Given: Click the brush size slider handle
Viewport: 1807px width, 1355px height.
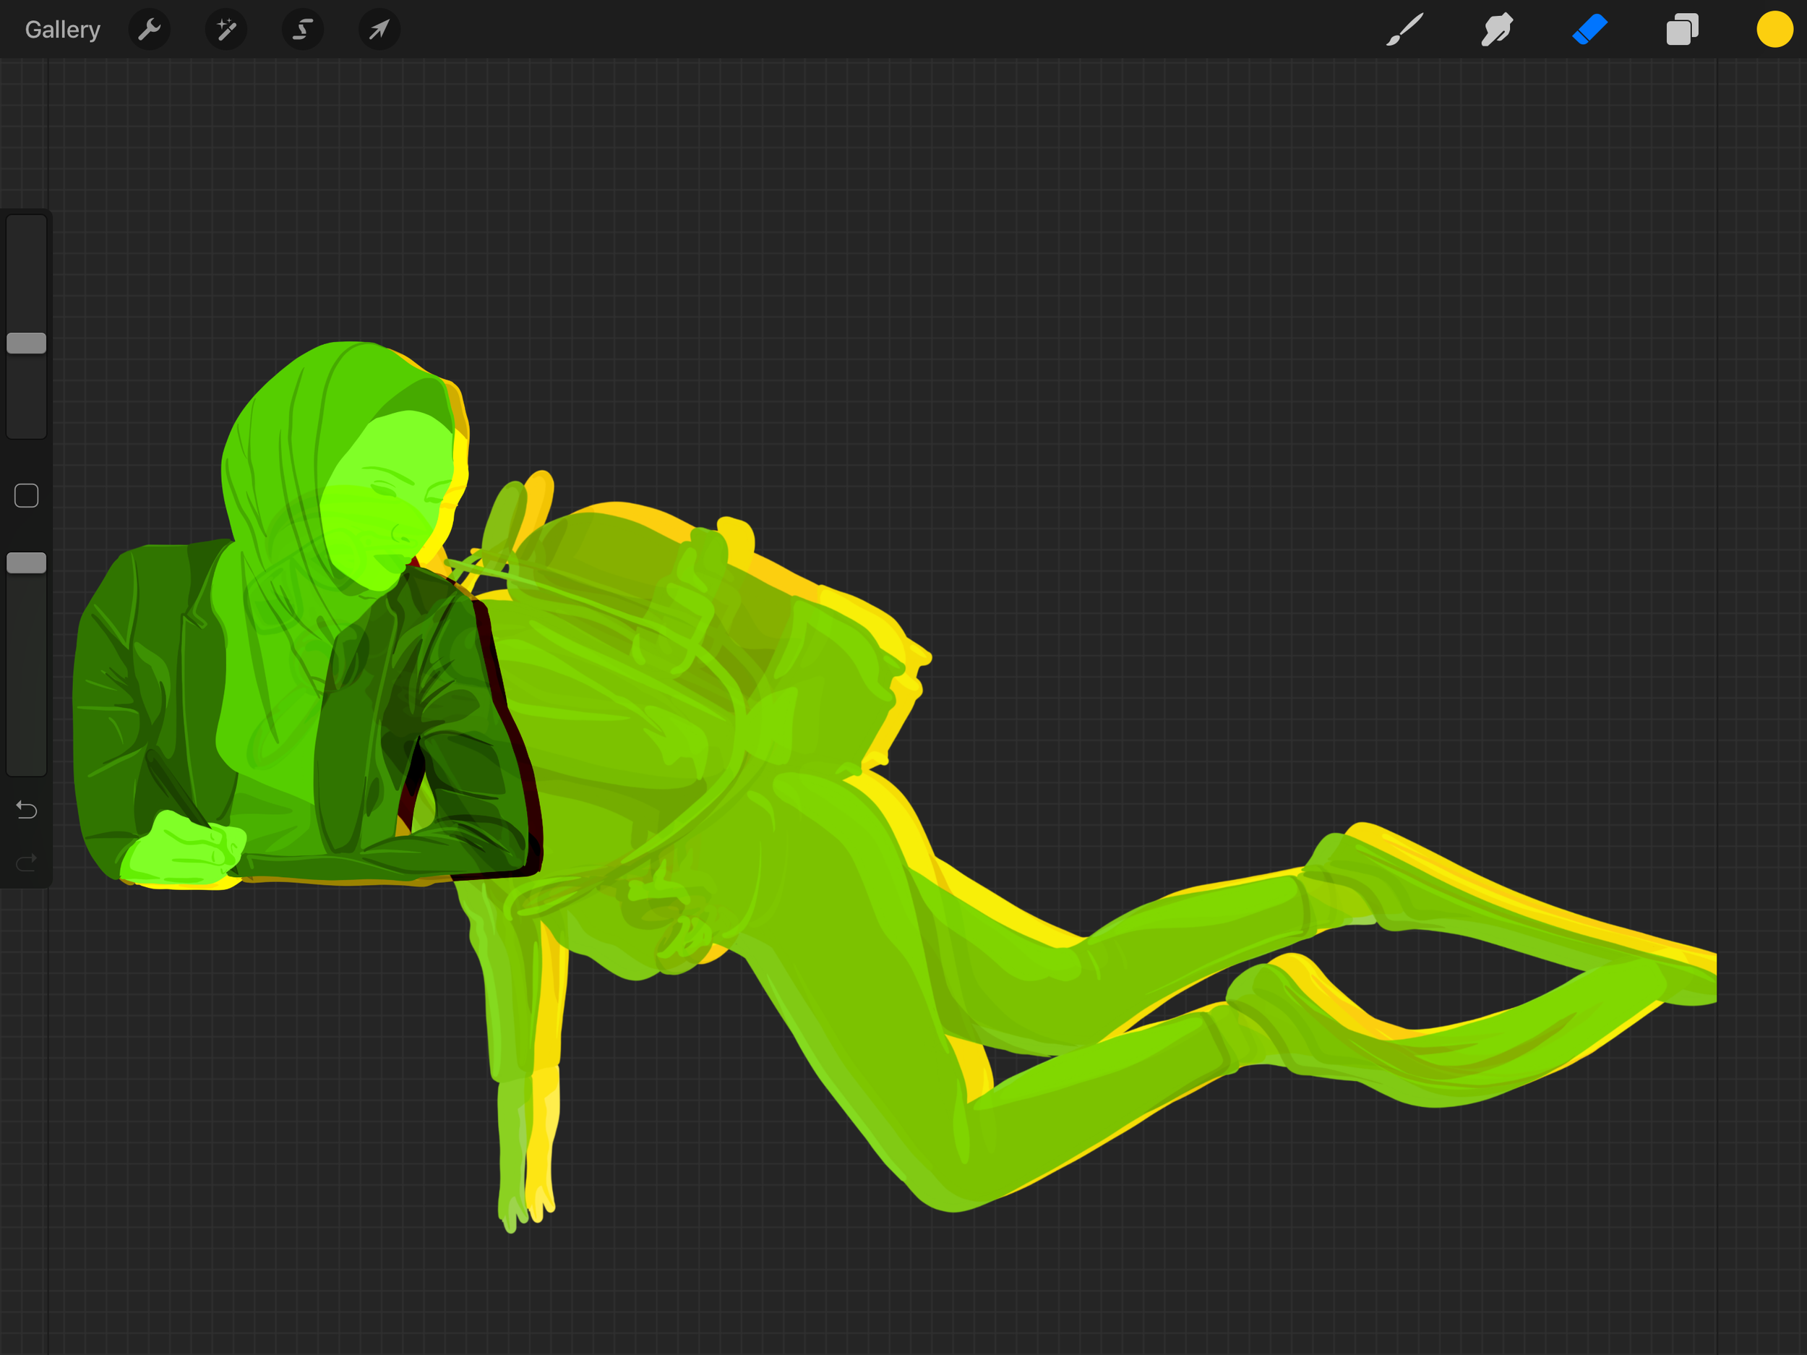Looking at the screenshot, I should coord(26,343).
